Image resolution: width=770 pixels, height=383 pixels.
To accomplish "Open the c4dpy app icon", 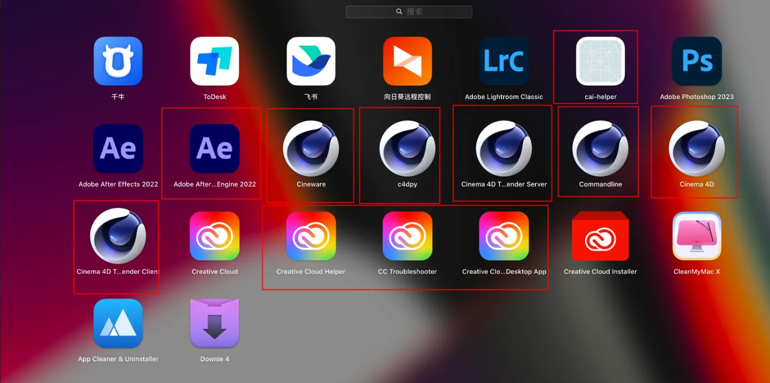I will pos(408,148).
